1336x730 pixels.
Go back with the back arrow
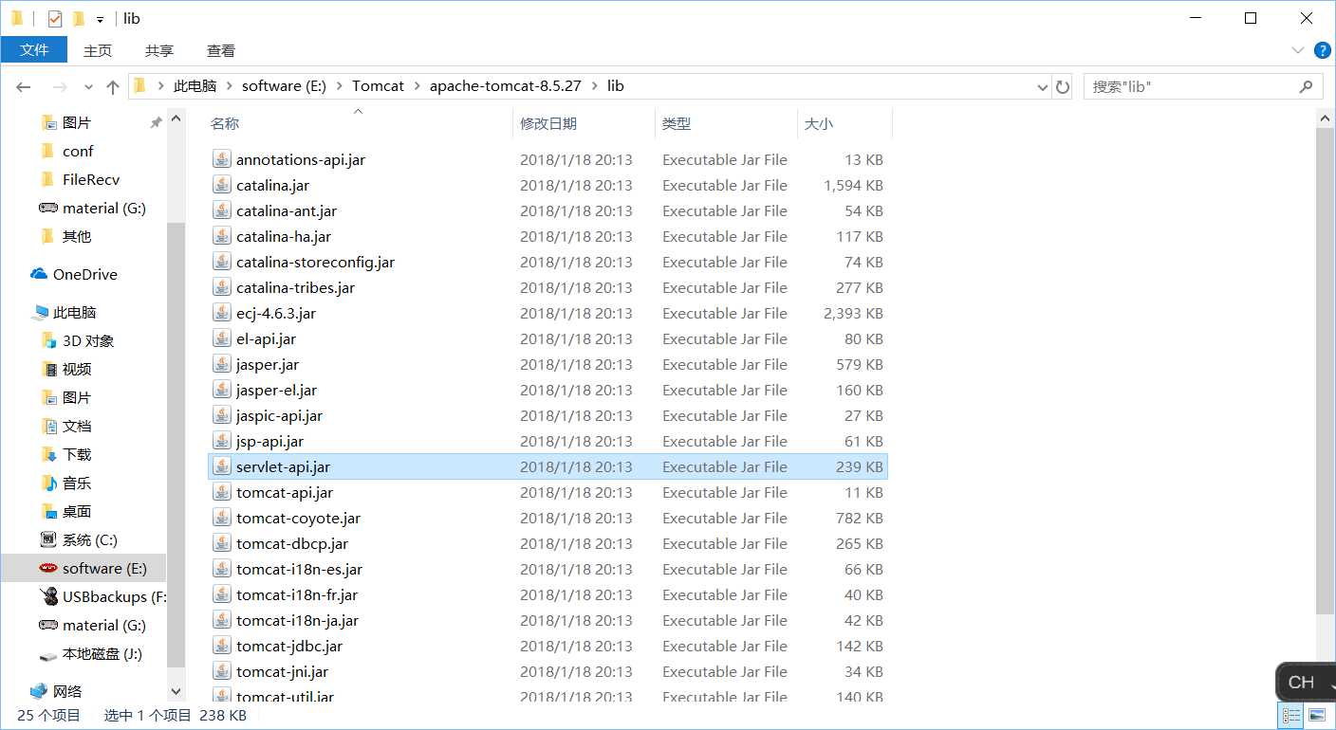24,86
